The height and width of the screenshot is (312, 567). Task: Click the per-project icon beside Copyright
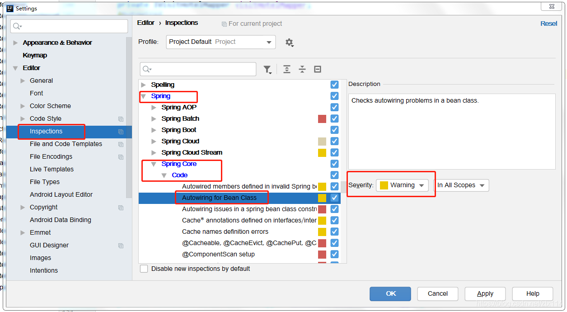tap(121, 208)
